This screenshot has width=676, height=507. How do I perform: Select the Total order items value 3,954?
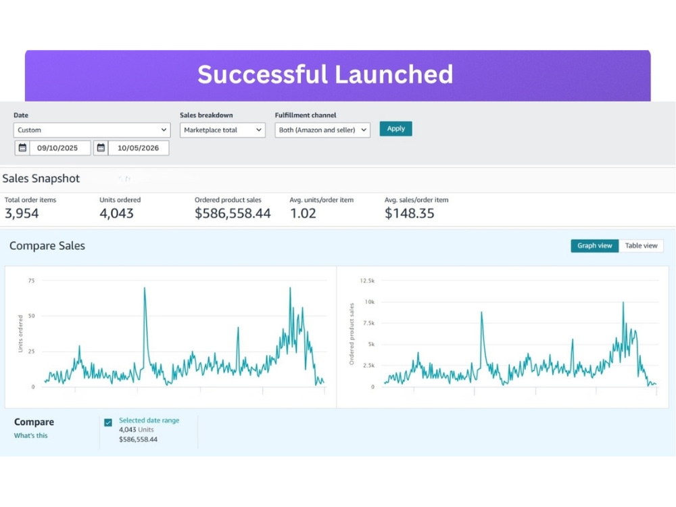click(22, 214)
